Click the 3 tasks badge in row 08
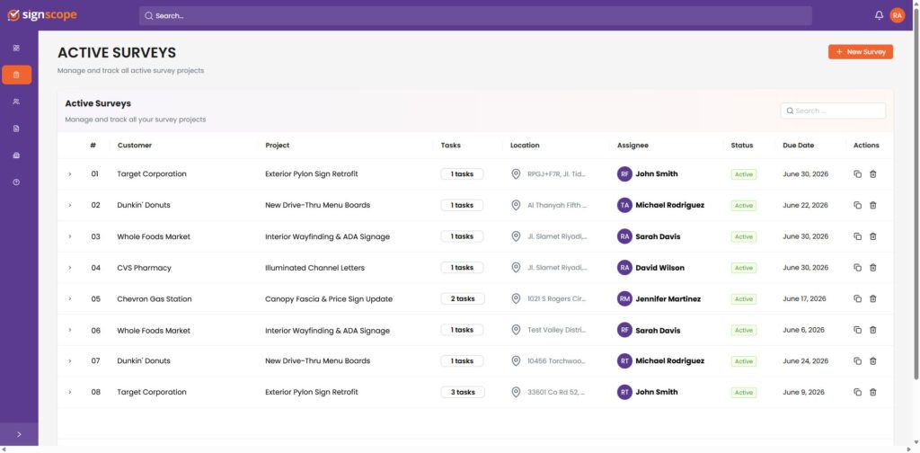Screen dimensions: 920x453 [463, 392]
